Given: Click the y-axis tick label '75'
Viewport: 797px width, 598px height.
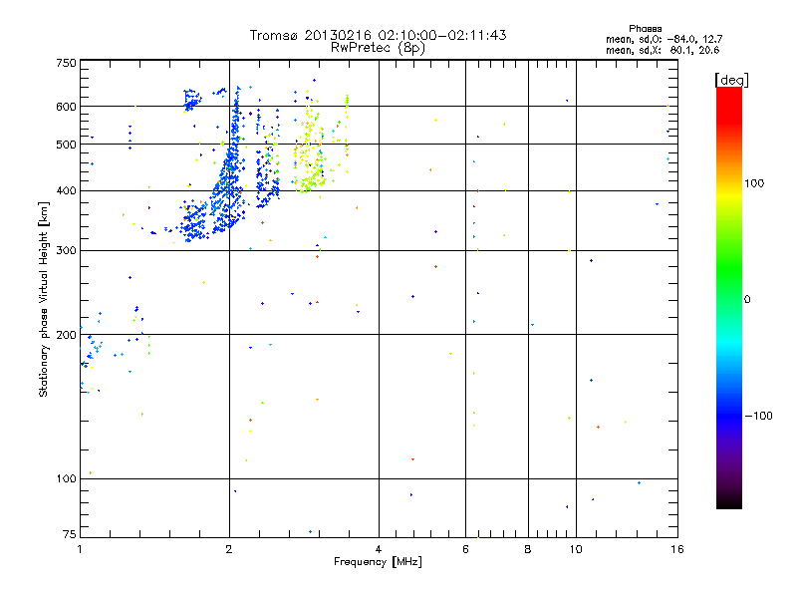Looking at the screenshot, I should point(70,534).
